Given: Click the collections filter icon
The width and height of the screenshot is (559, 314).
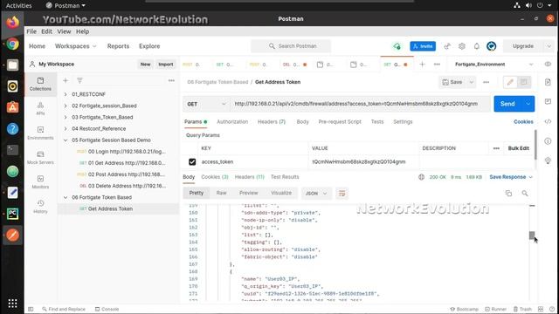Looking at the screenshot, I should click(79, 81).
